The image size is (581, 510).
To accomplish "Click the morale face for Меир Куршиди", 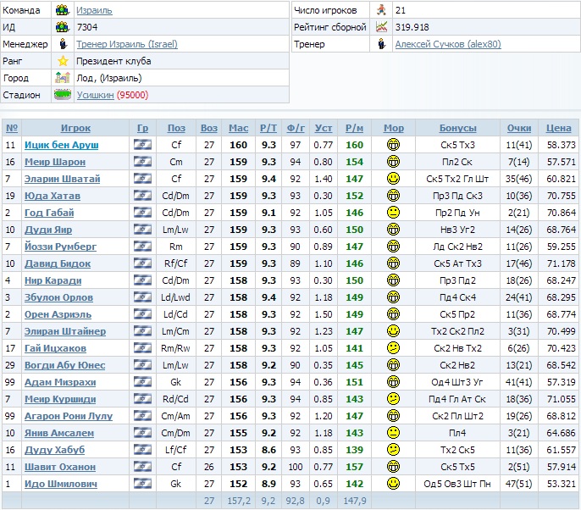I will click(393, 398).
